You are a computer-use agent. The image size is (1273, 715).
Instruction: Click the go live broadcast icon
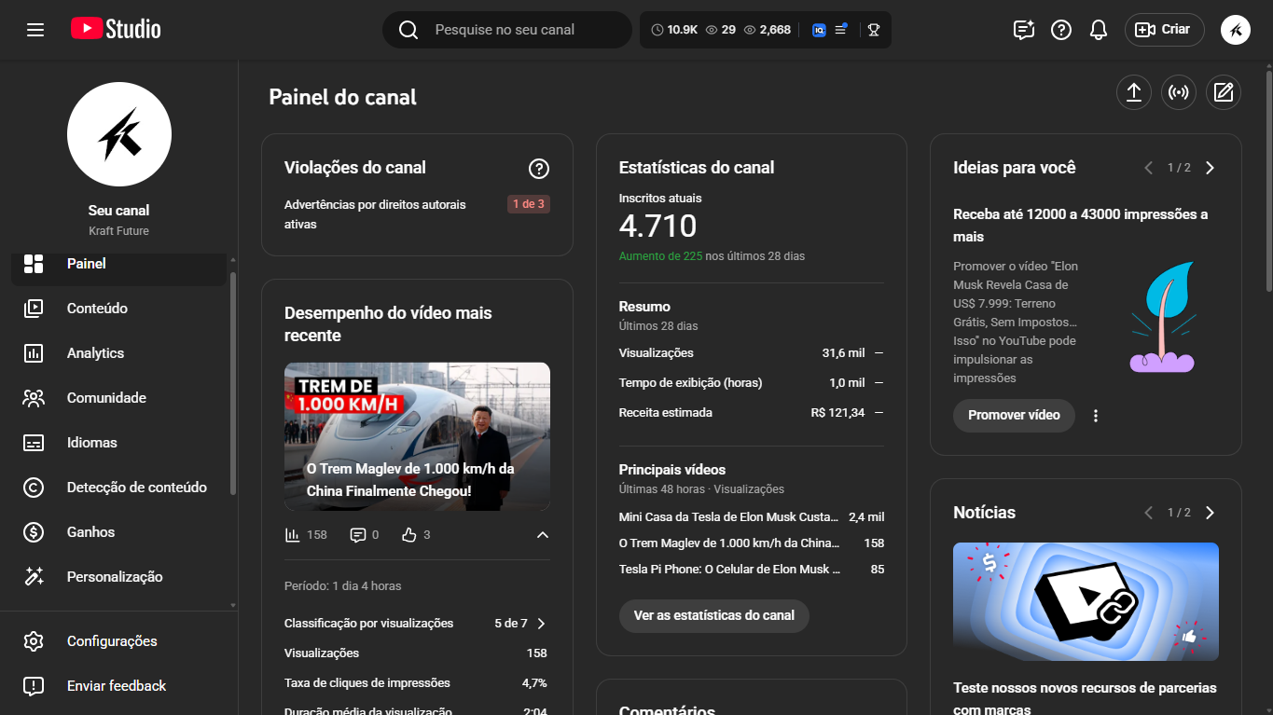click(x=1179, y=92)
